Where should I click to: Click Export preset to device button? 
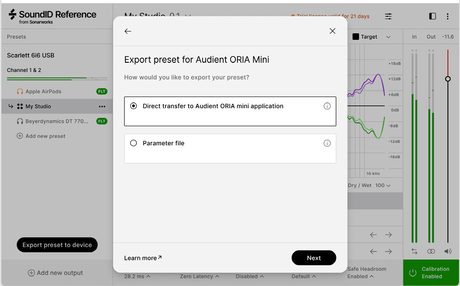[57, 245]
